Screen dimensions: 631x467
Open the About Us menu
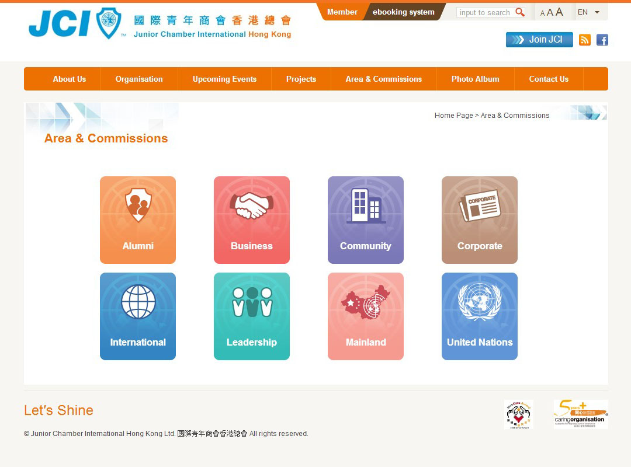click(69, 79)
